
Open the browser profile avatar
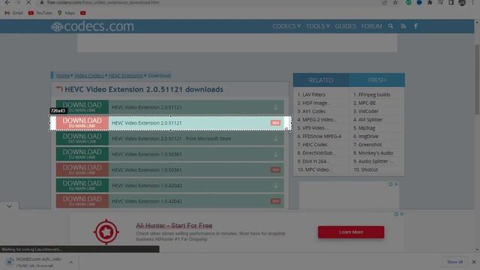pos(462,3)
